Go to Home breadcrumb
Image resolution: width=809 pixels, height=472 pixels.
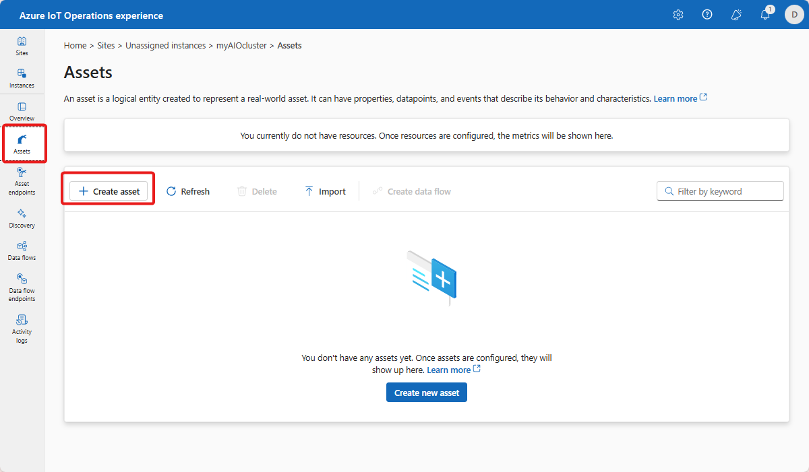tap(75, 46)
